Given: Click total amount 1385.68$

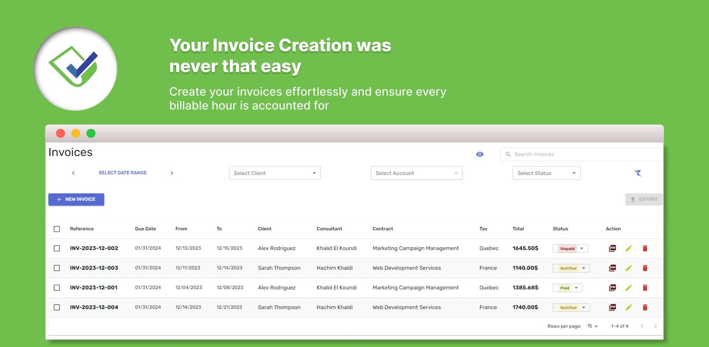Looking at the screenshot, I should coord(525,288).
